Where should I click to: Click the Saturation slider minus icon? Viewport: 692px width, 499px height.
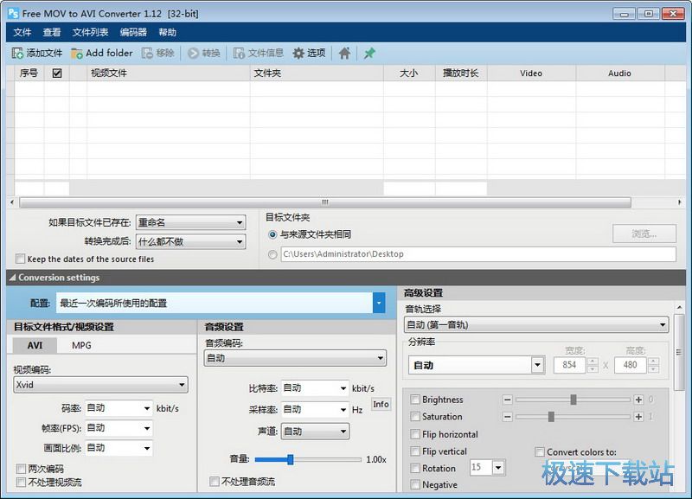click(x=508, y=417)
